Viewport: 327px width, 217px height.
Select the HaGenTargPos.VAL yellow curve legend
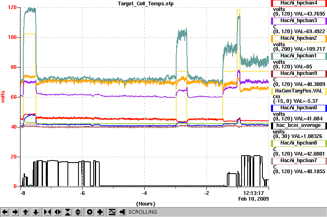[x=299, y=91]
